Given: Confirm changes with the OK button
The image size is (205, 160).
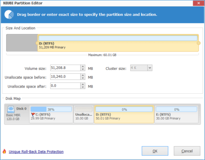Looking at the screenshot, I should point(155,151).
